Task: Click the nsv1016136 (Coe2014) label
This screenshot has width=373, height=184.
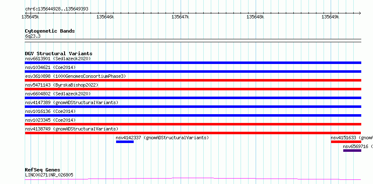Action: click(50, 111)
